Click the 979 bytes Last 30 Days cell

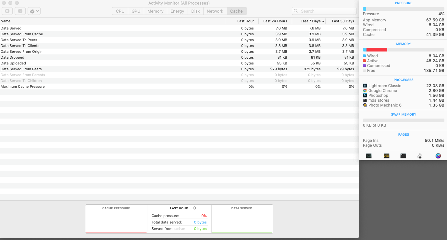pos(345,69)
